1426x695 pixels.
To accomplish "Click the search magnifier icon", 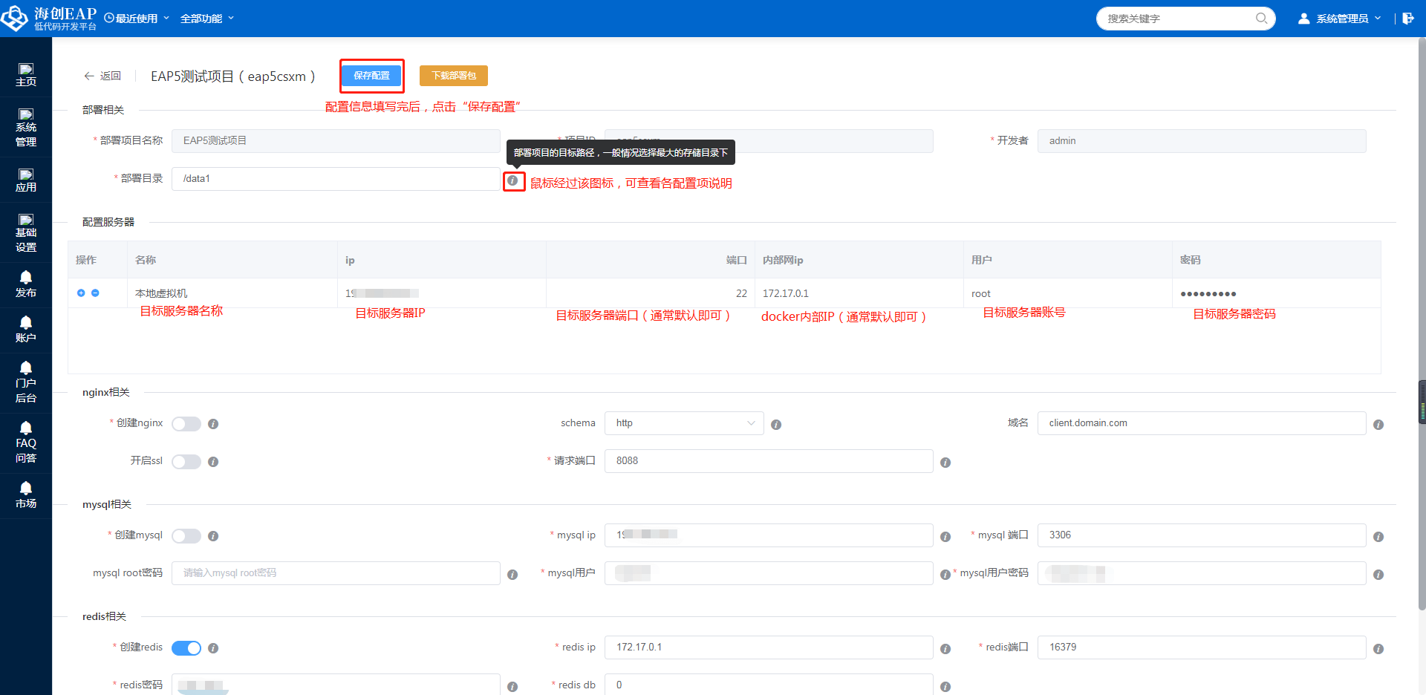I will (1261, 19).
